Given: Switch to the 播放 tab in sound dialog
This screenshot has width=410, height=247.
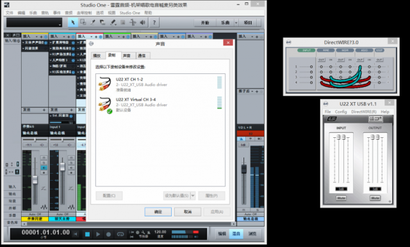Looking at the screenshot, I should (97, 56).
